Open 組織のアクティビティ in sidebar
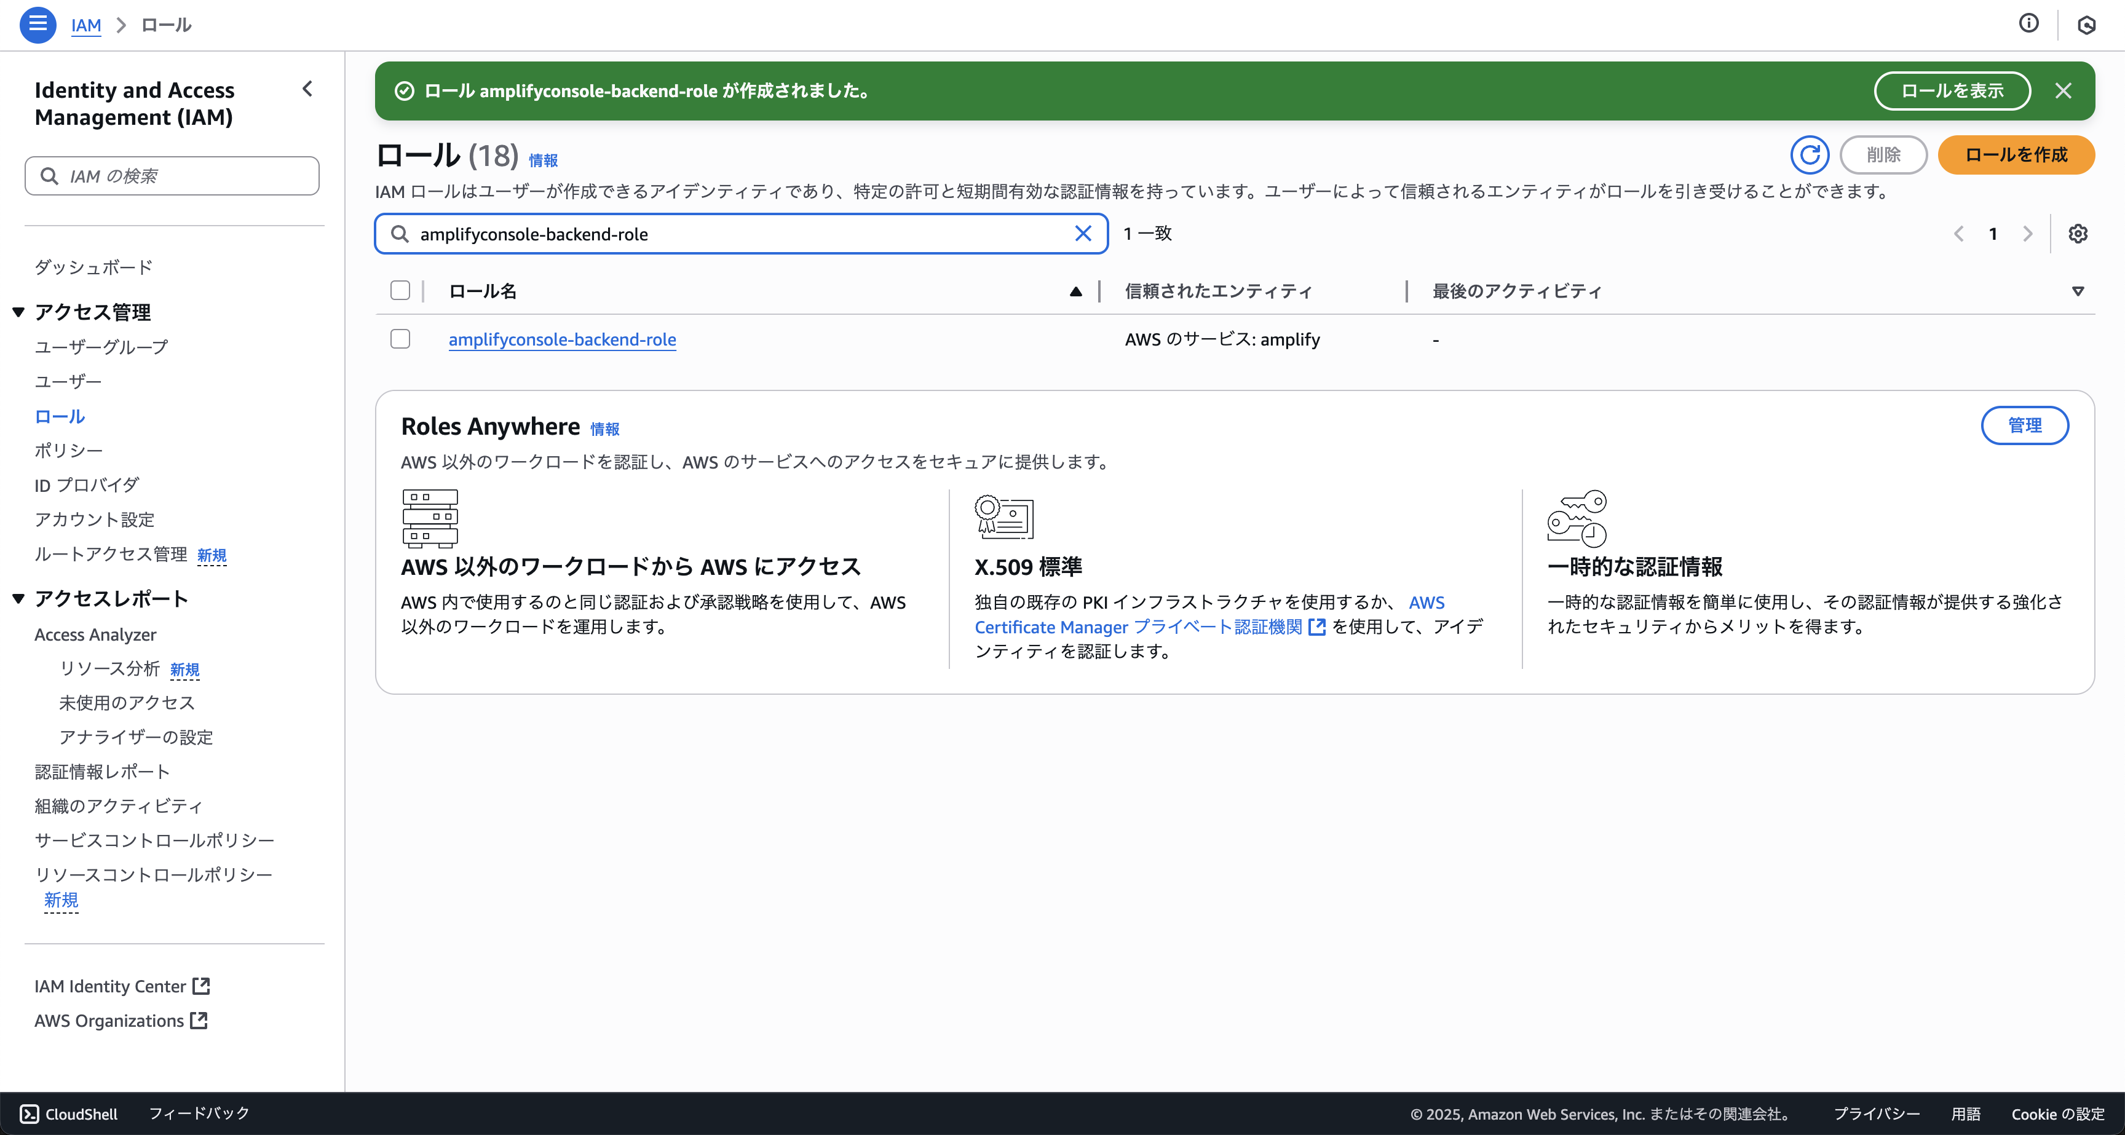The width and height of the screenshot is (2125, 1135). 119,806
